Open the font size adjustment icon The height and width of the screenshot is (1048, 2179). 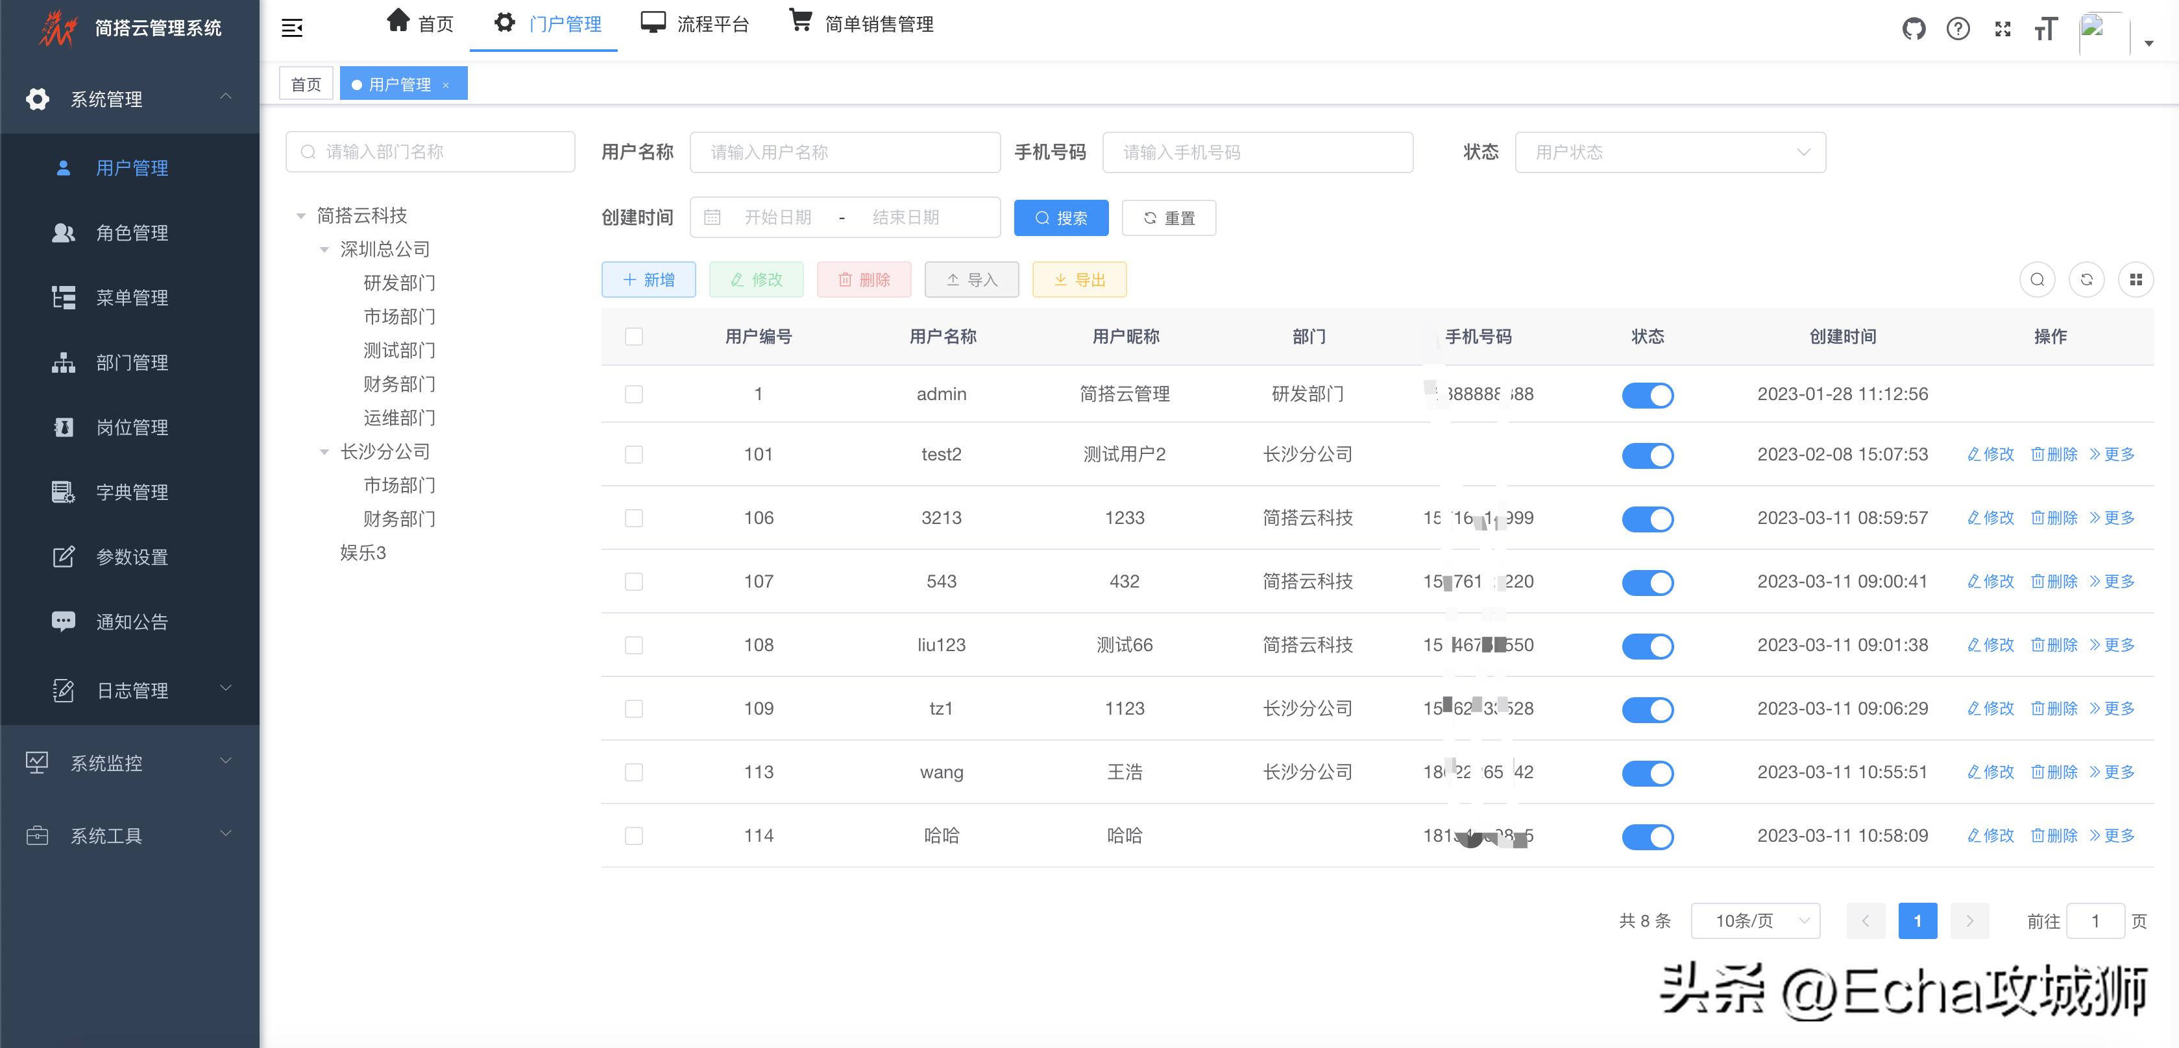click(2046, 28)
